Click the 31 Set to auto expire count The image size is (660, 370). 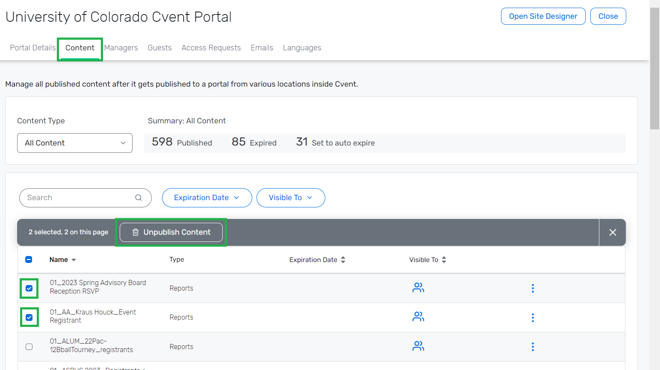pyautogui.click(x=336, y=142)
